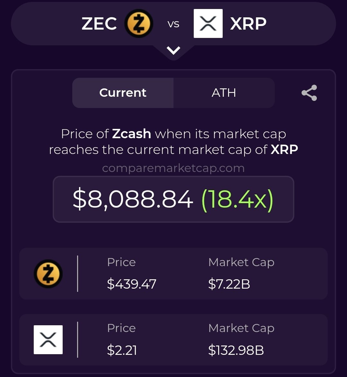
Task: Open the comparemarketcap.com link
Action: (173, 168)
